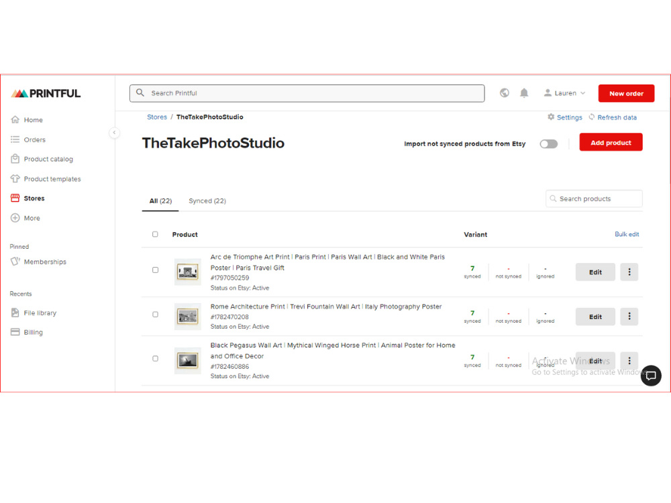
Task: Open the Home sidebar item
Action: tap(27, 120)
